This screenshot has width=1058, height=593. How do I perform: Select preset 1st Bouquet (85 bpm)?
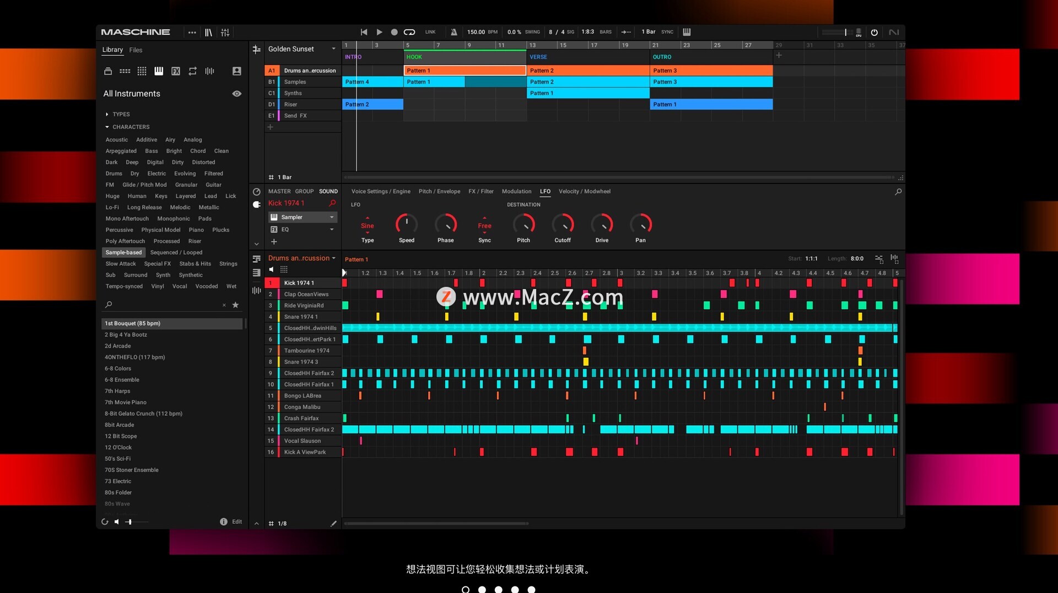tap(172, 324)
